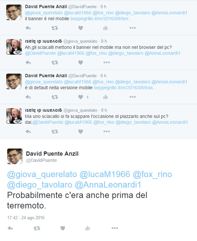Open more options on 'Ma uno sciacallo' tweet
This screenshot has width=197, height=241.
click(x=107, y=131)
